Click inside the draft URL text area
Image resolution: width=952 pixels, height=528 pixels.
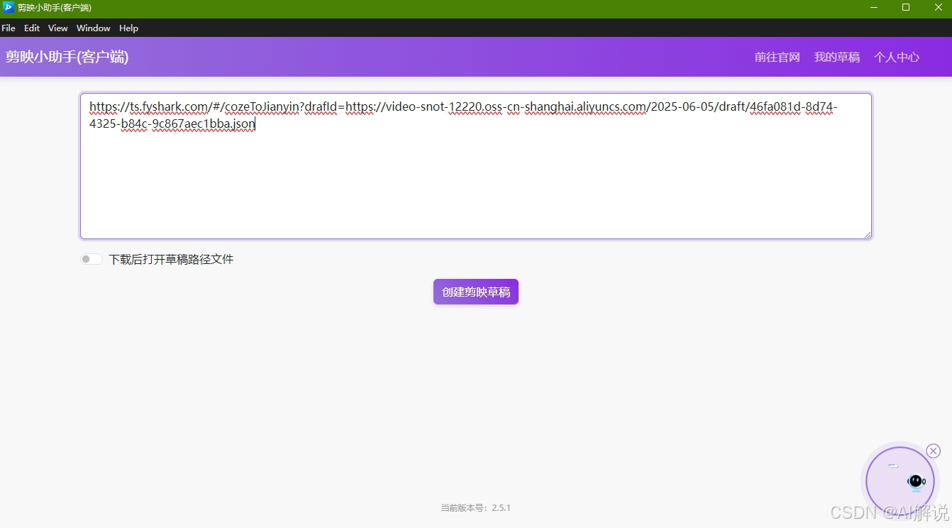pos(476,166)
